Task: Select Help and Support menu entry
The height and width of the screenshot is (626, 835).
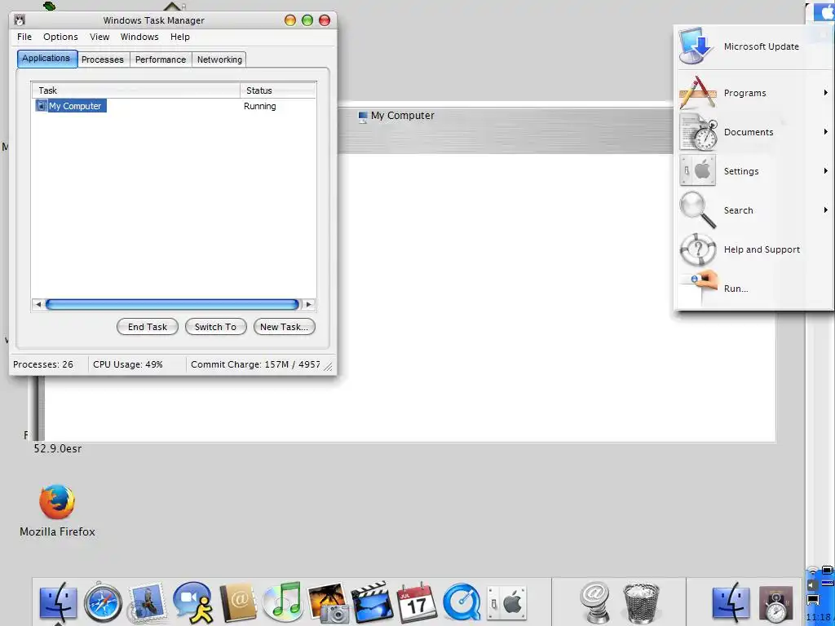Action: coord(754,249)
